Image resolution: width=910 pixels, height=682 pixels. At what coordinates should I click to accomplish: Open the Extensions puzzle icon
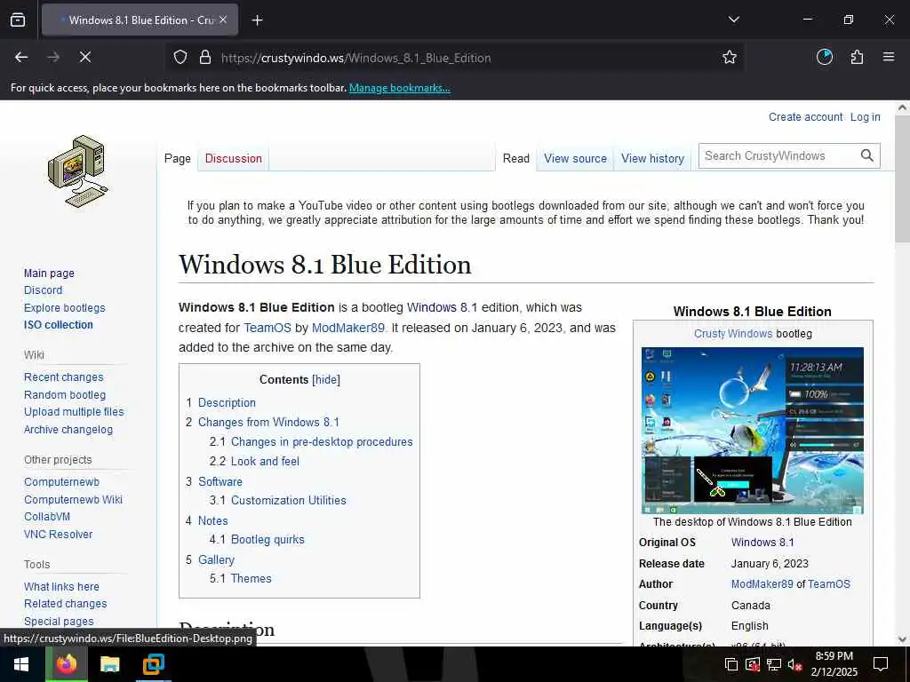pos(857,57)
